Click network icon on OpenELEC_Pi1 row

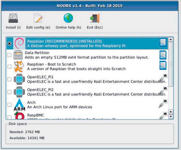pyautogui.click(x=163, y=78)
